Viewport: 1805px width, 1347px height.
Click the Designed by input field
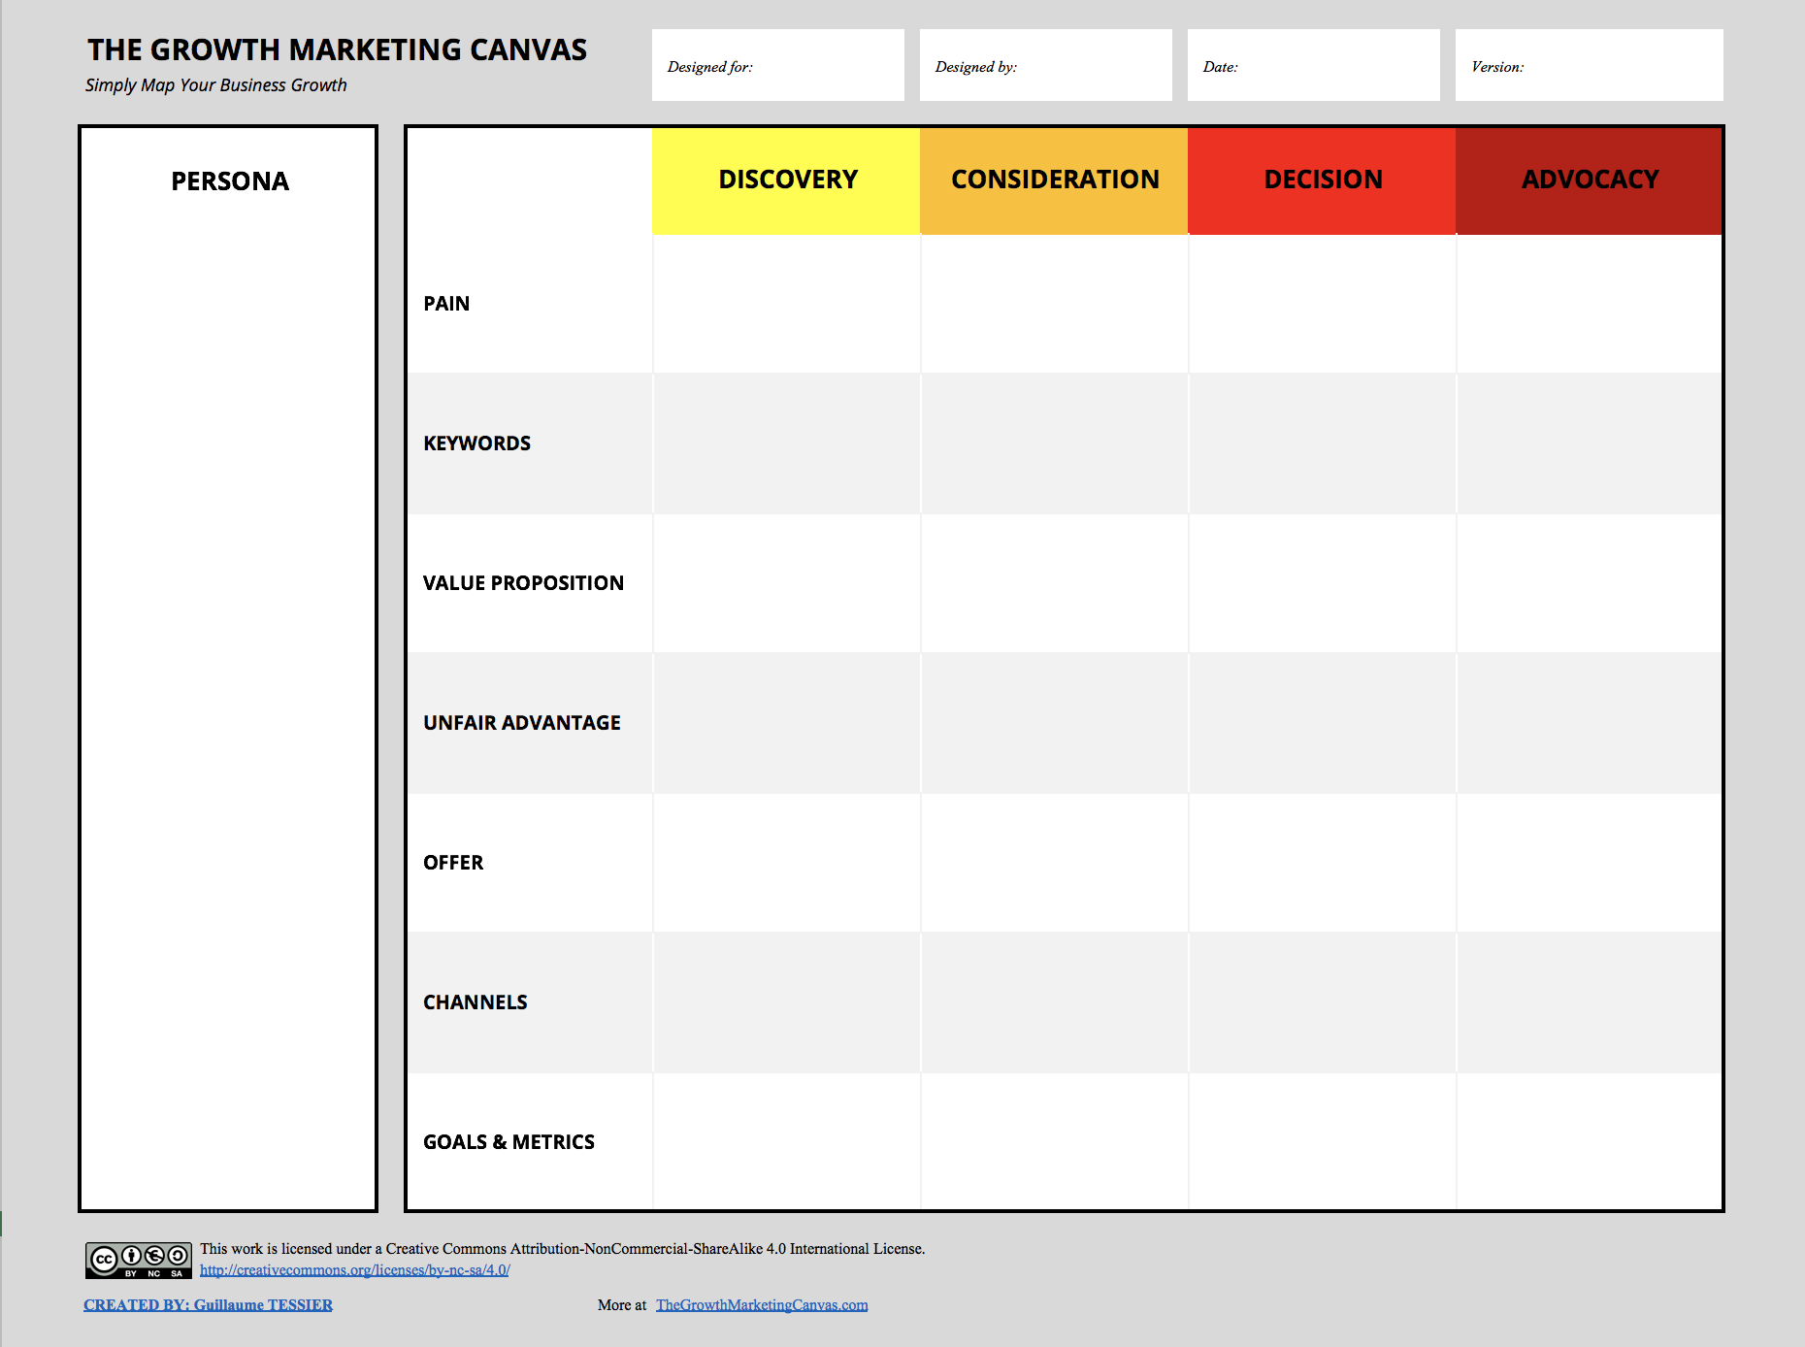click(1045, 65)
